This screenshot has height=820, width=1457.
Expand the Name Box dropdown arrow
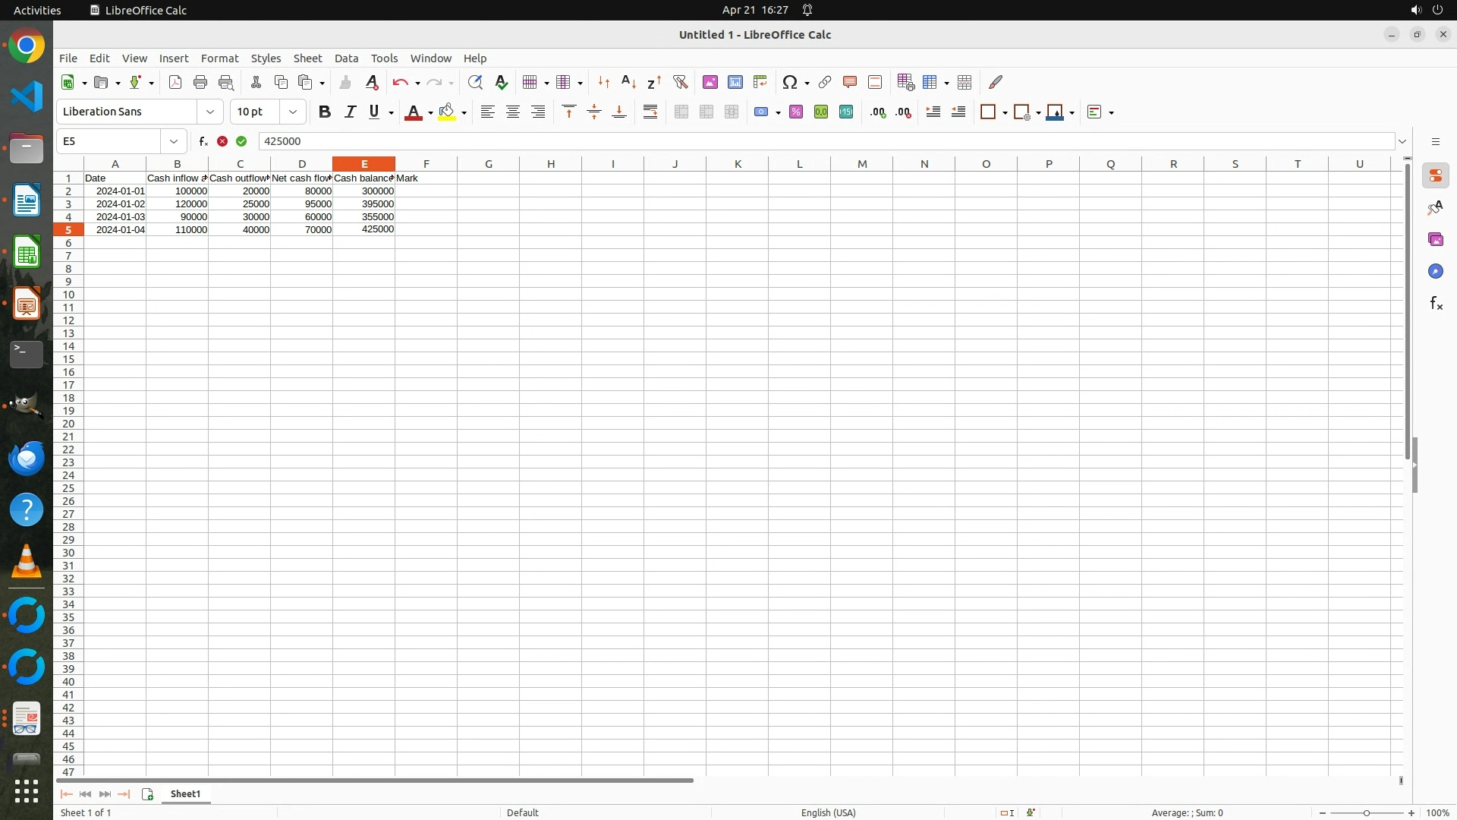click(174, 141)
